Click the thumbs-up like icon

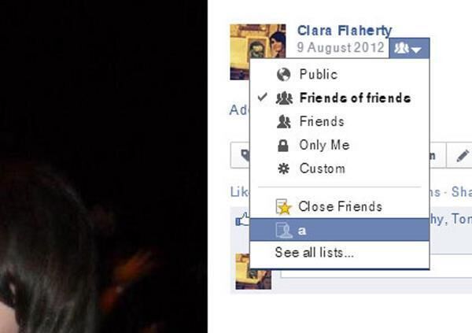[x=242, y=219]
